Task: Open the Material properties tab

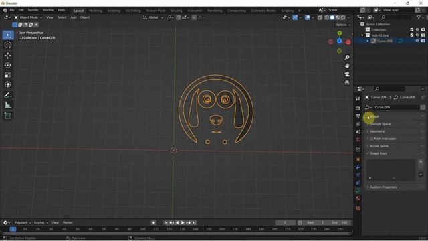Action: (x=358, y=198)
